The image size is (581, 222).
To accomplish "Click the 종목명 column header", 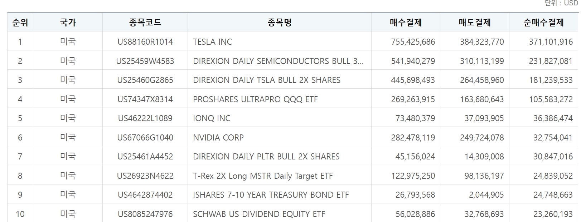I will 280,23.
